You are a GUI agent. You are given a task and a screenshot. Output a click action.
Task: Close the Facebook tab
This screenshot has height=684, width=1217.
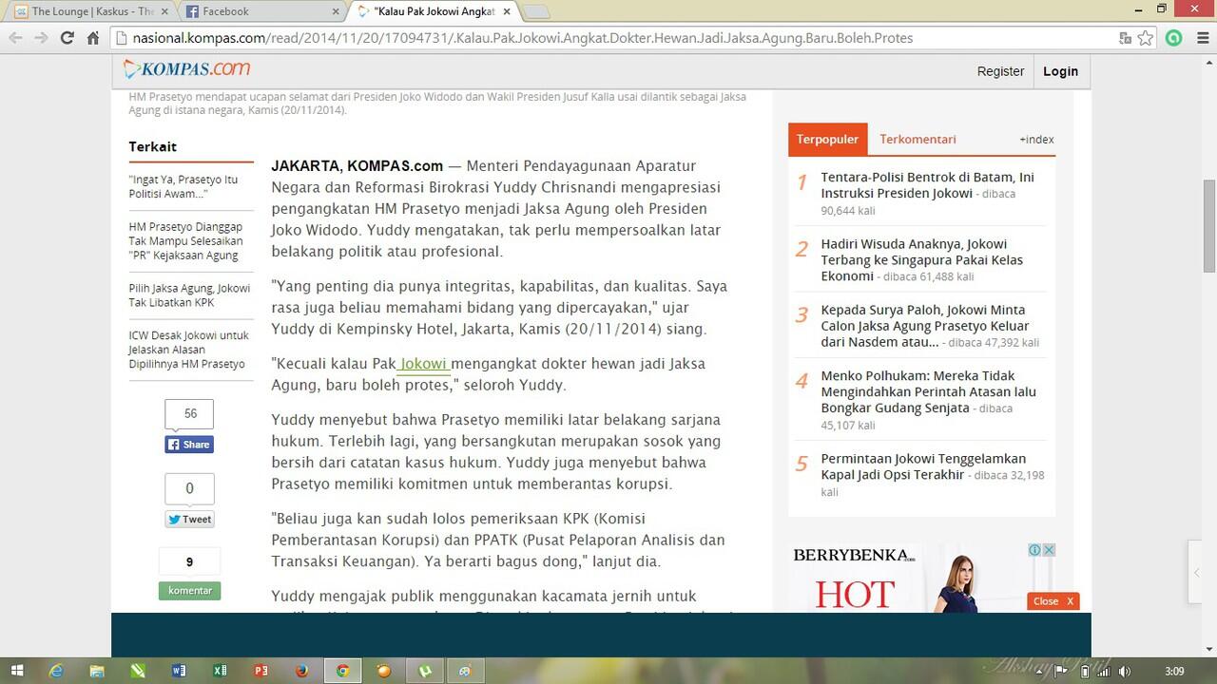click(336, 11)
